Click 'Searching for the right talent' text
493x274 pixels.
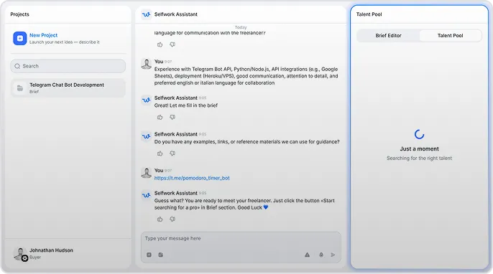[419, 159]
